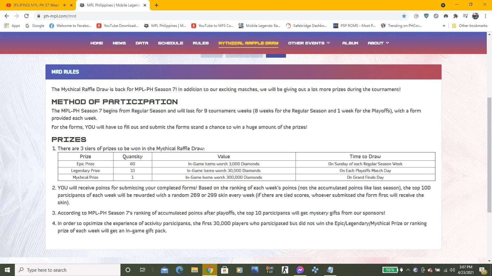Image resolution: width=492 pixels, height=276 pixels.
Task: Click the red-circle blocker extension icon
Action: (436, 16)
